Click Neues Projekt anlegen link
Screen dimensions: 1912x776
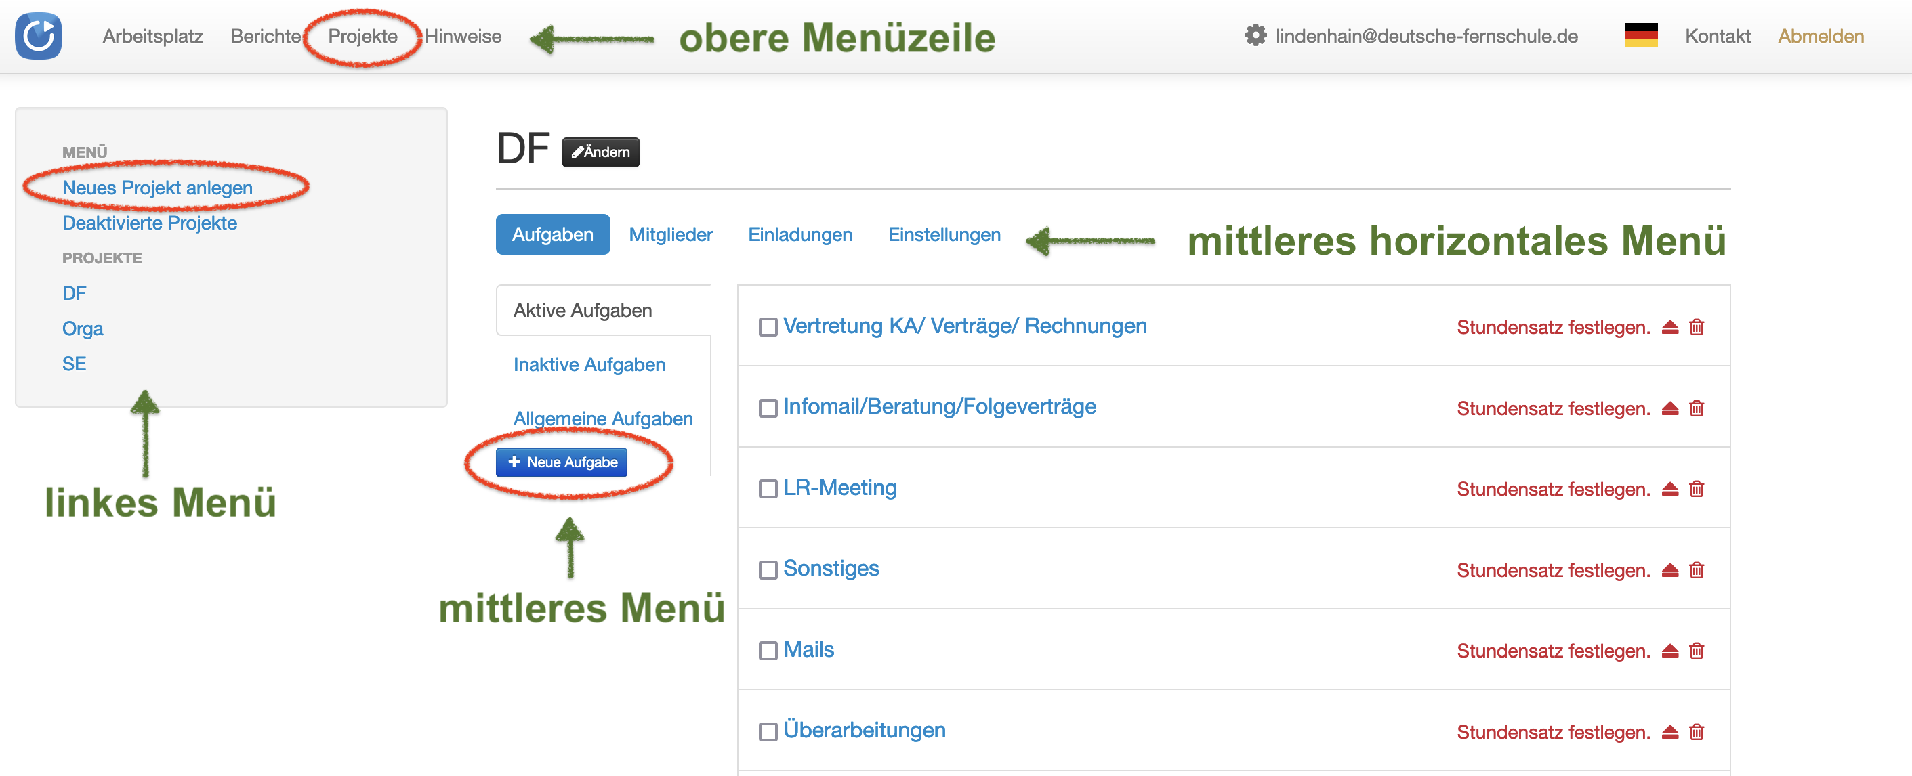[x=157, y=188]
